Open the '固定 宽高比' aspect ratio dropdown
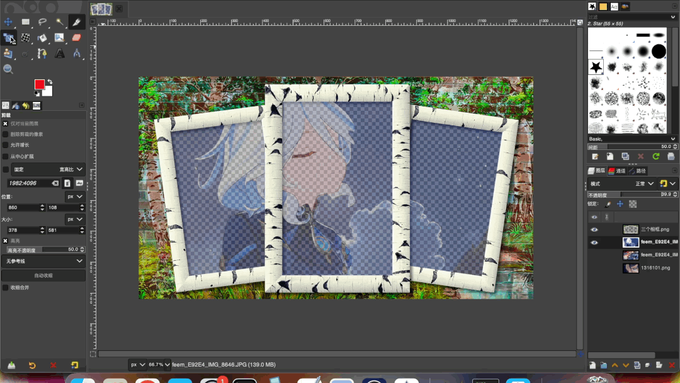 (x=48, y=169)
